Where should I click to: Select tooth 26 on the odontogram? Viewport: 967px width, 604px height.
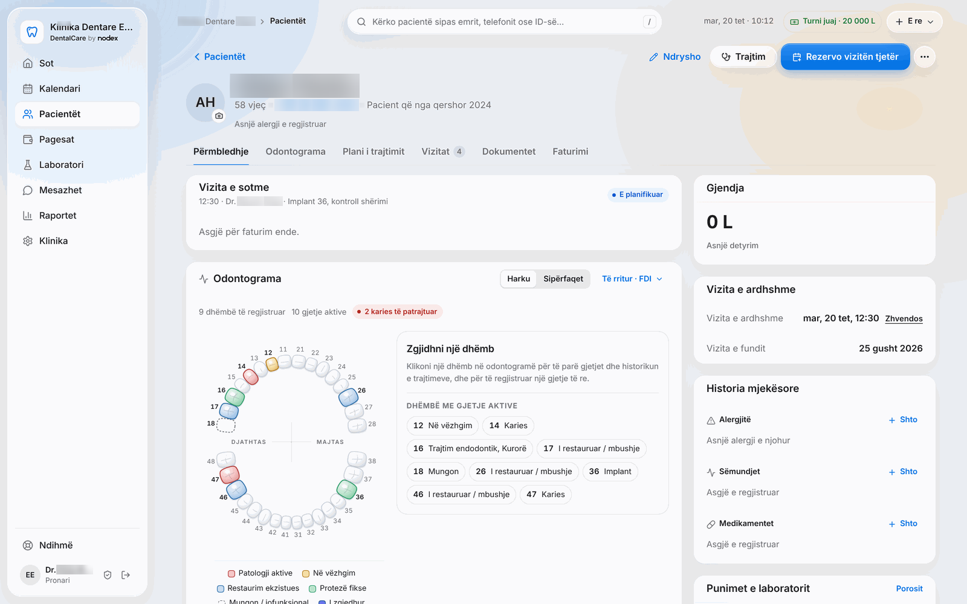[349, 397]
